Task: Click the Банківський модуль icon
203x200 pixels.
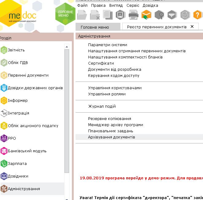Action: (x=4, y=151)
